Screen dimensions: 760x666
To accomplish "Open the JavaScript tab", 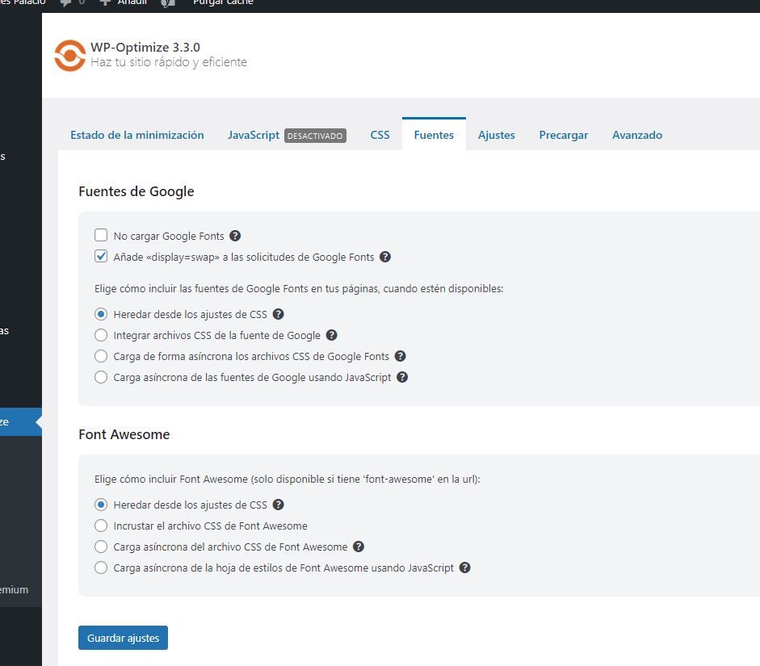I will pyautogui.click(x=254, y=135).
